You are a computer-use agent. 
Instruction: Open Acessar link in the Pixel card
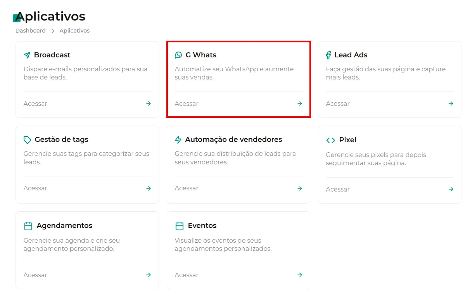click(x=338, y=189)
